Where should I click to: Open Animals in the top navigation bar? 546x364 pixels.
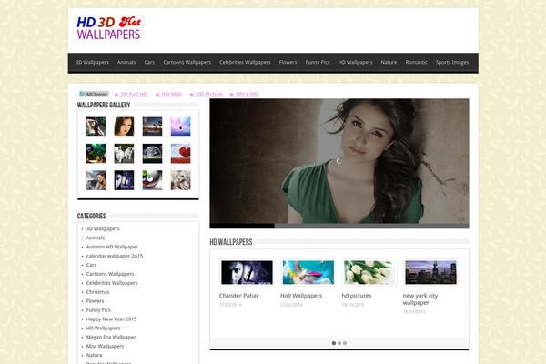(x=126, y=63)
